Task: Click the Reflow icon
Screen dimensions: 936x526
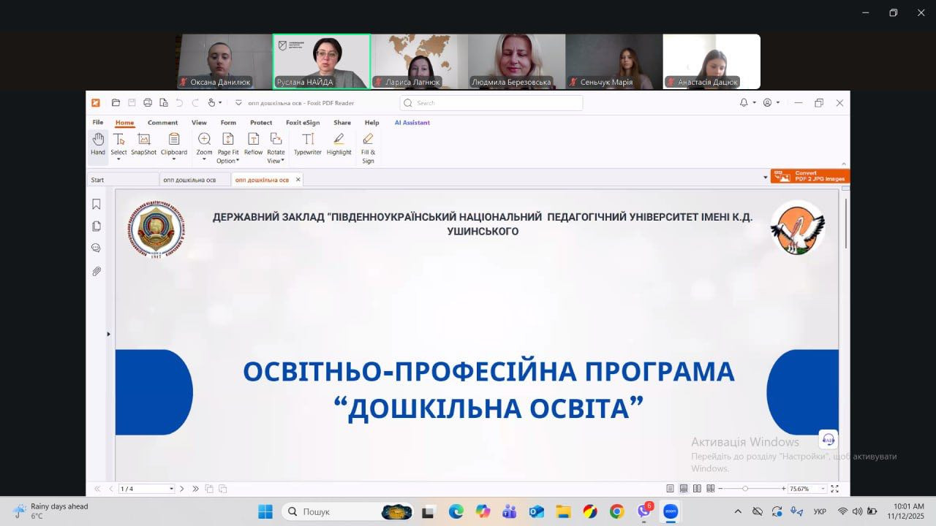Action: point(253,143)
